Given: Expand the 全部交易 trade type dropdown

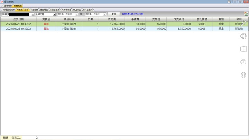Looking at the screenshot, I should 54,14.
